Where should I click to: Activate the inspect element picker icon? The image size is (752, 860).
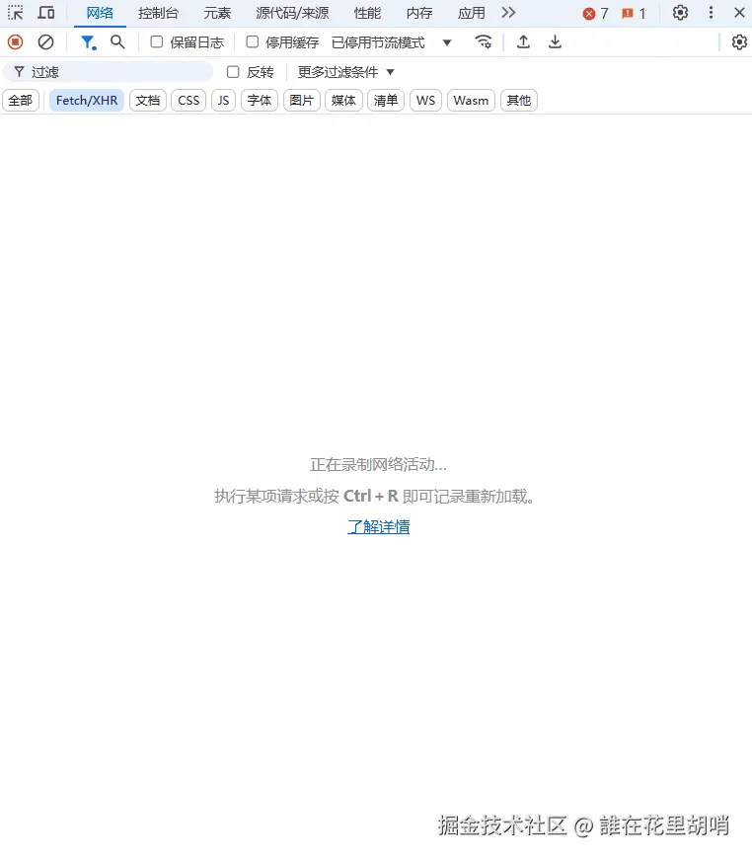pyautogui.click(x=16, y=13)
